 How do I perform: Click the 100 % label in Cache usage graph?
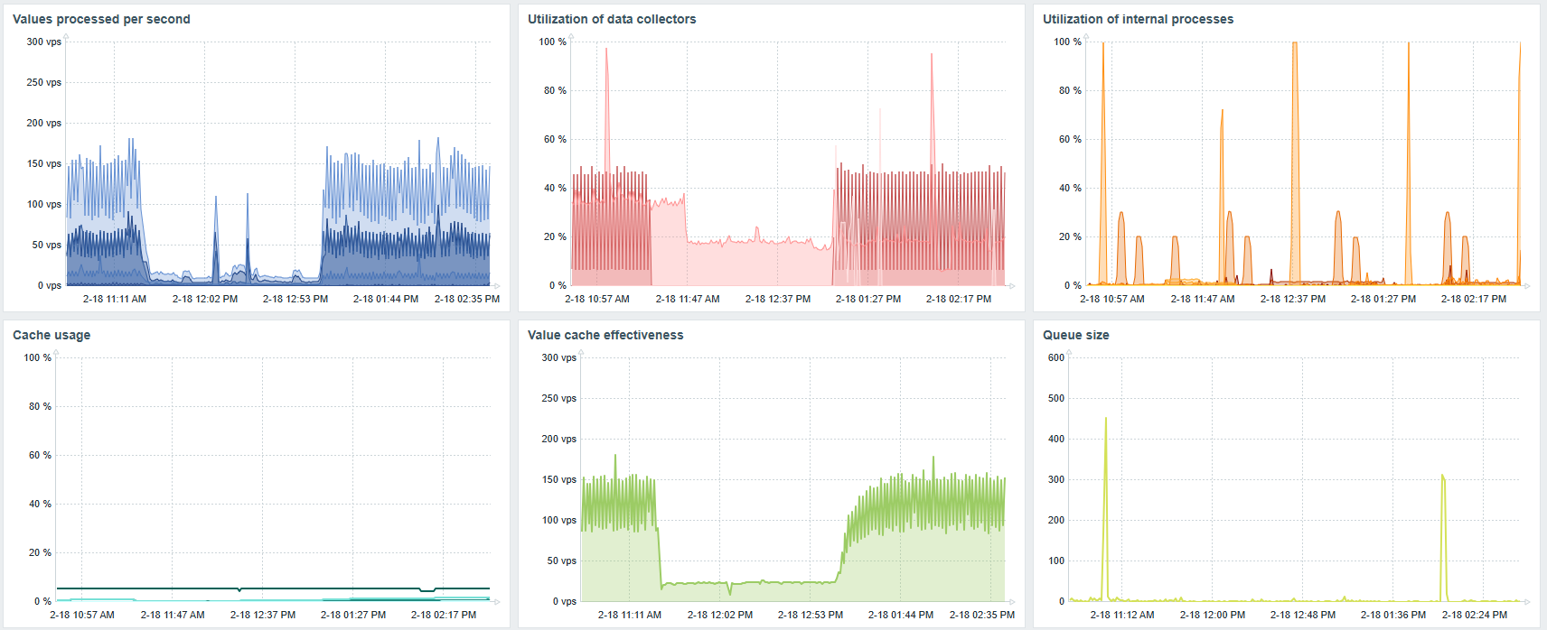click(37, 357)
